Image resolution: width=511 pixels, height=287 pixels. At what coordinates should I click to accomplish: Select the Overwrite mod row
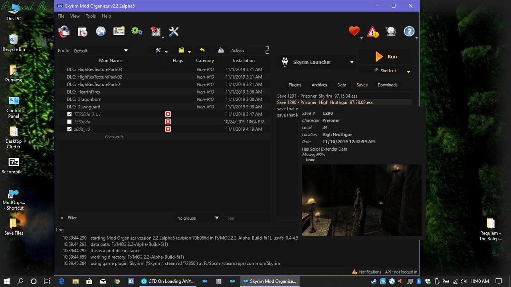[x=164, y=137]
